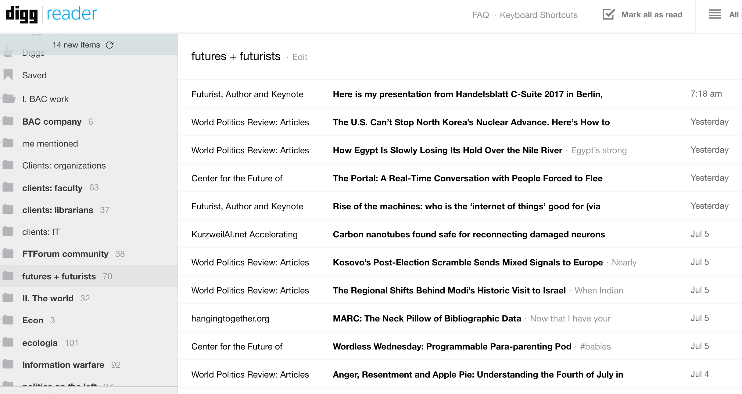The height and width of the screenshot is (394, 742).
Task: Open the FAQ link
Action: click(x=480, y=15)
